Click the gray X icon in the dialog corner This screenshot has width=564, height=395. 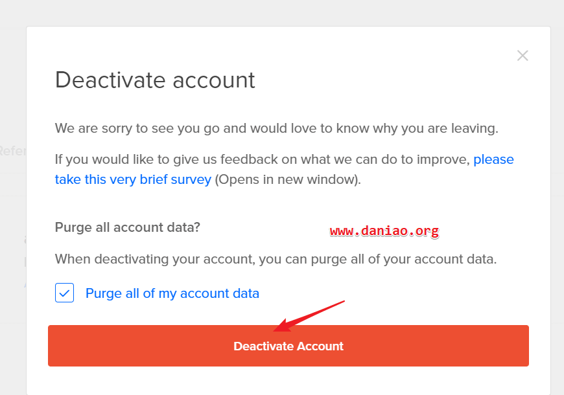pos(523,56)
